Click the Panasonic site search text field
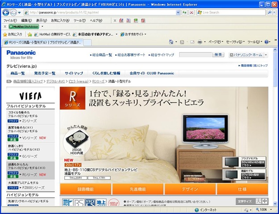This screenshot has height=214, width=279. click(x=196, y=55)
